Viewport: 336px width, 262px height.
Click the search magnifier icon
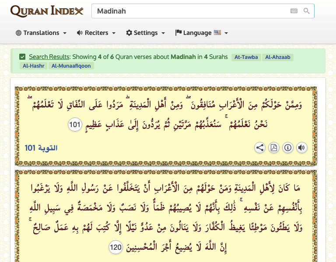tap(307, 11)
